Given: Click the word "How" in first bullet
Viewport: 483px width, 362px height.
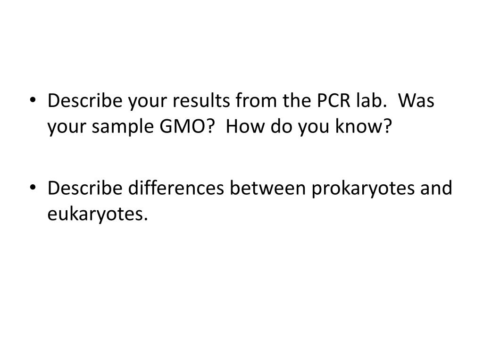Looking at the screenshot, I should [x=245, y=126].
